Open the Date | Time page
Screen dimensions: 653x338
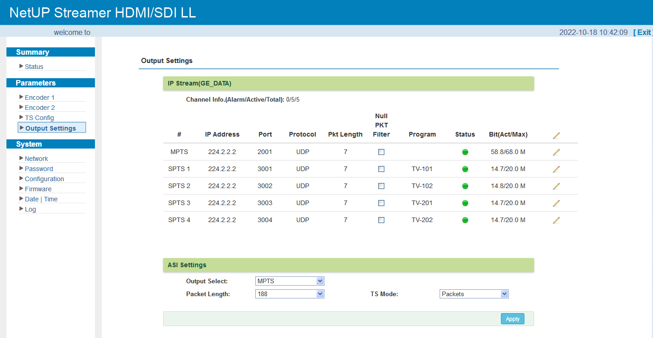pos(41,199)
